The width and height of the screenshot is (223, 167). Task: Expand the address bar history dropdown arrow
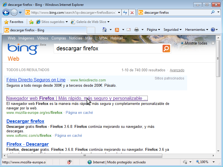119,13
